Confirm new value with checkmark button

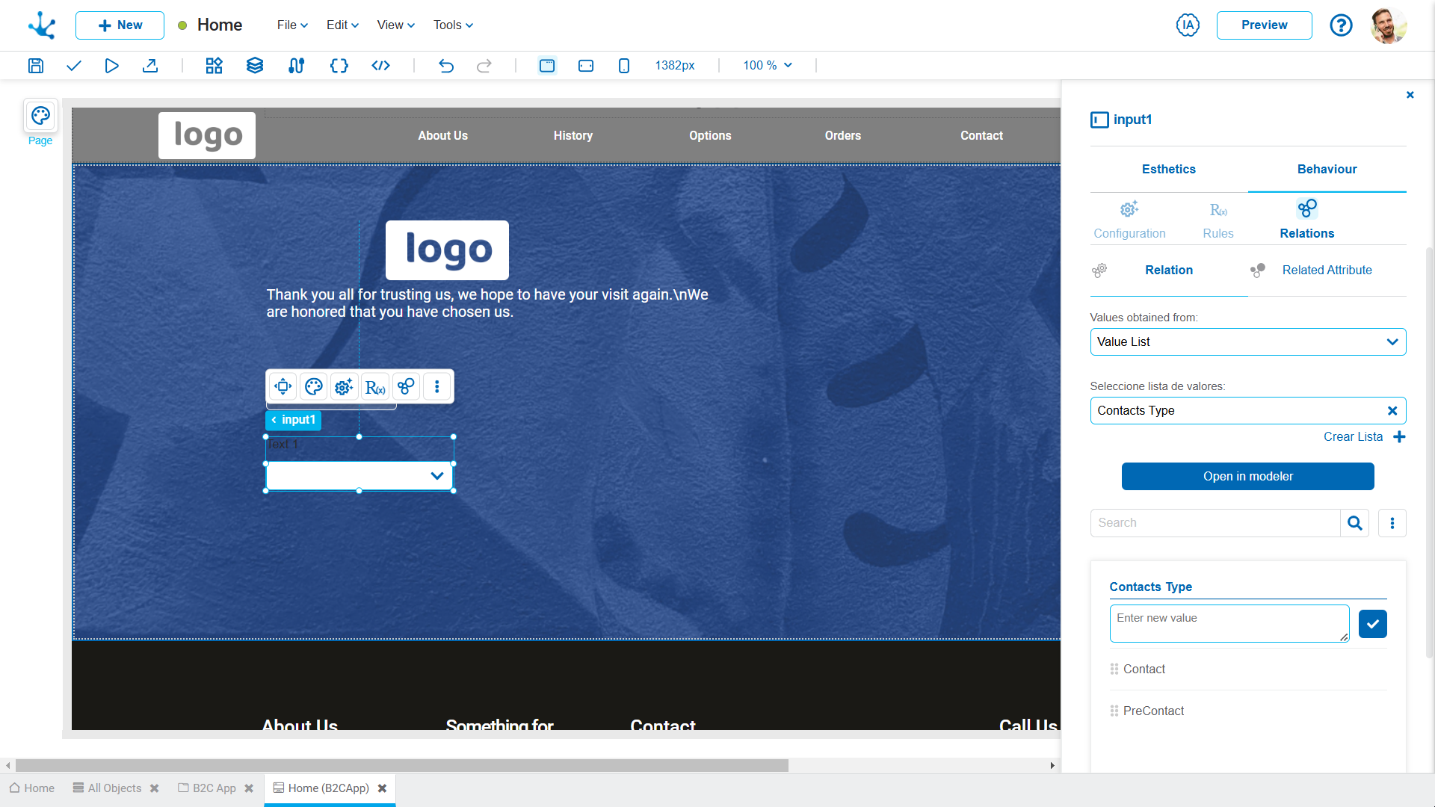[1372, 624]
